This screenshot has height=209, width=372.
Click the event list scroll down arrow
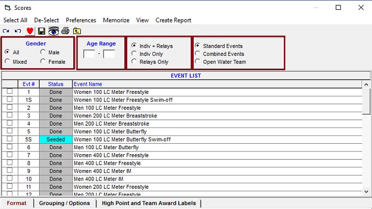366,191
